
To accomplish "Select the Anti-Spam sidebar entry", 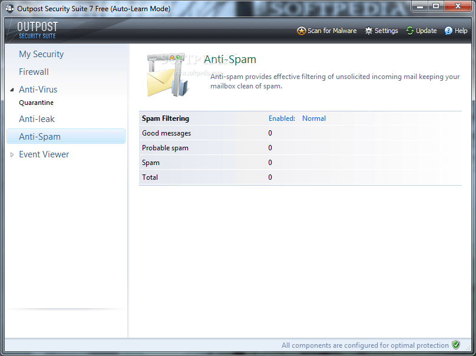I will [39, 136].
